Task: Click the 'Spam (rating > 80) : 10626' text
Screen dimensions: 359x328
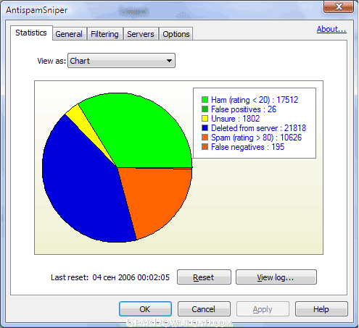Action: (256, 138)
